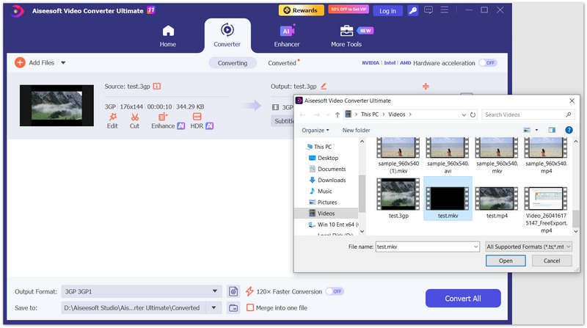Toggle the preview pane icon
587x328 pixels.
point(552,130)
